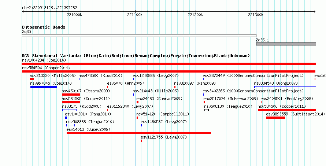Select the nsv508130 black unknown glyph
This screenshot has height=166, width=326.
[207, 110]
